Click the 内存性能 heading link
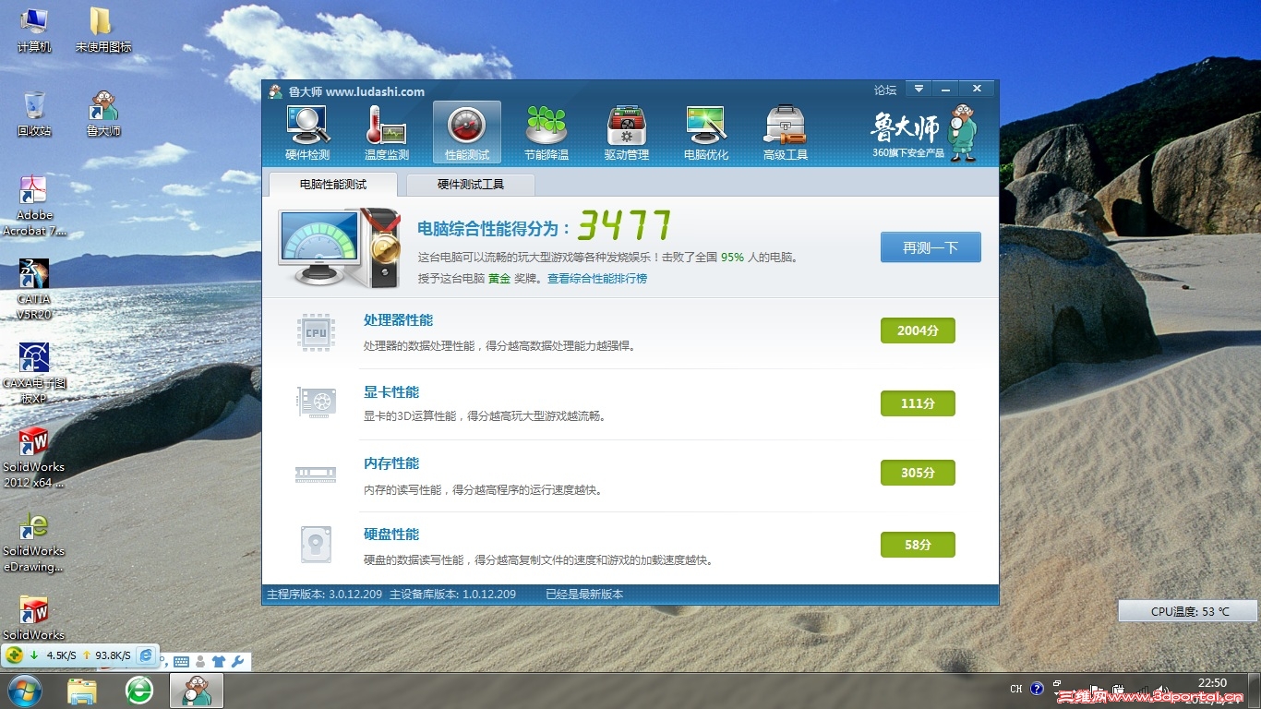Screen dimensions: 1261x709 [x=391, y=463]
